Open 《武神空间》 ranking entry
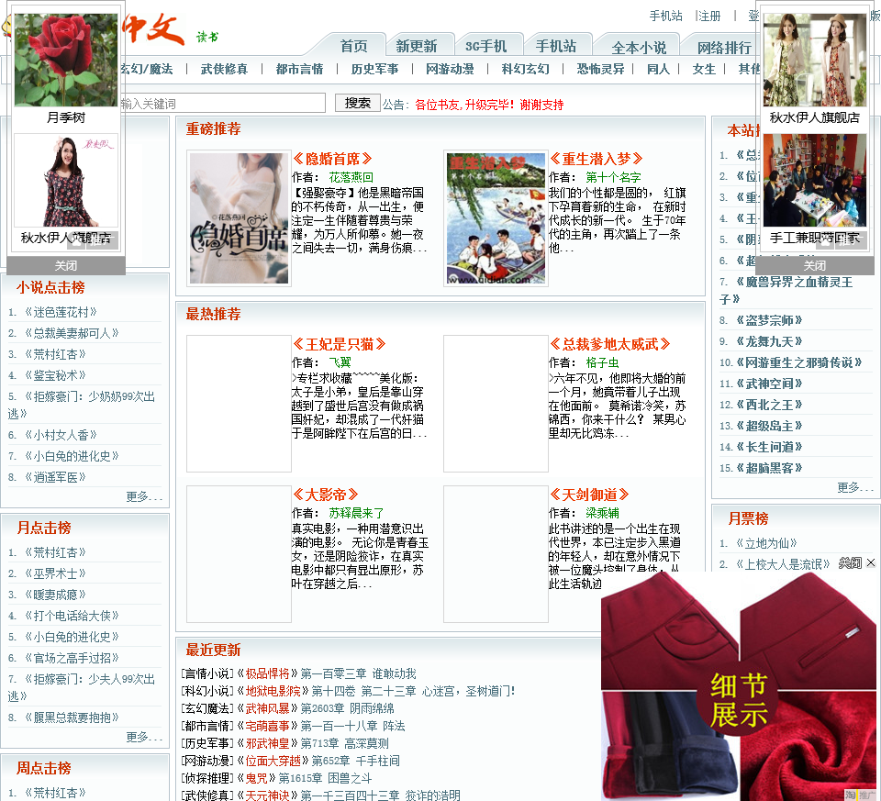 pyautogui.click(x=769, y=384)
